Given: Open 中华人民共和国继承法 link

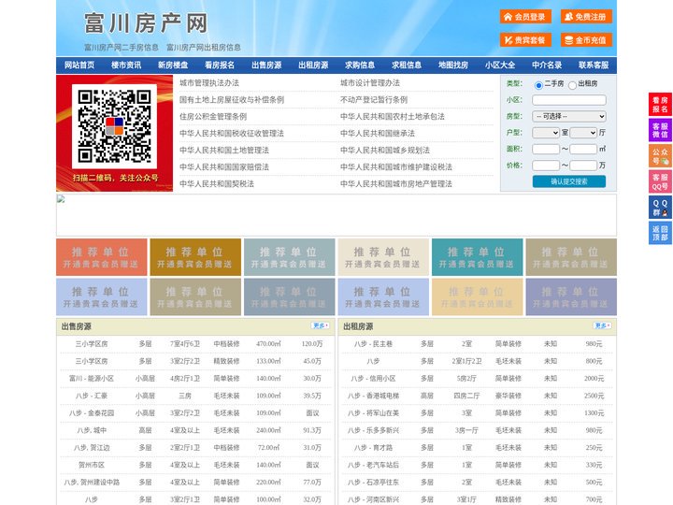Looking at the screenshot, I should click(x=378, y=133).
